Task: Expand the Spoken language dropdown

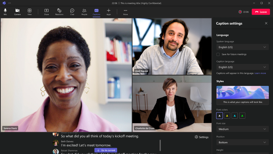Action: click(x=242, y=47)
